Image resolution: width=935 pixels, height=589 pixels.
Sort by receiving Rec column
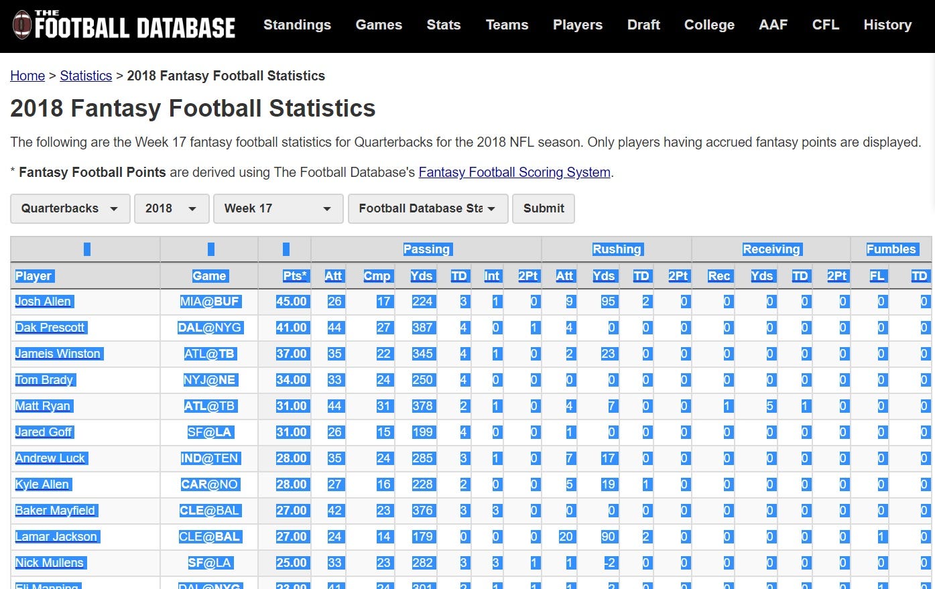[x=719, y=276]
